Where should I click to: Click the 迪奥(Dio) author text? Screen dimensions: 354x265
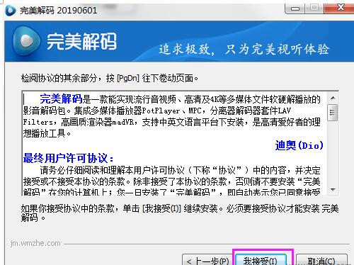[x=299, y=145]
